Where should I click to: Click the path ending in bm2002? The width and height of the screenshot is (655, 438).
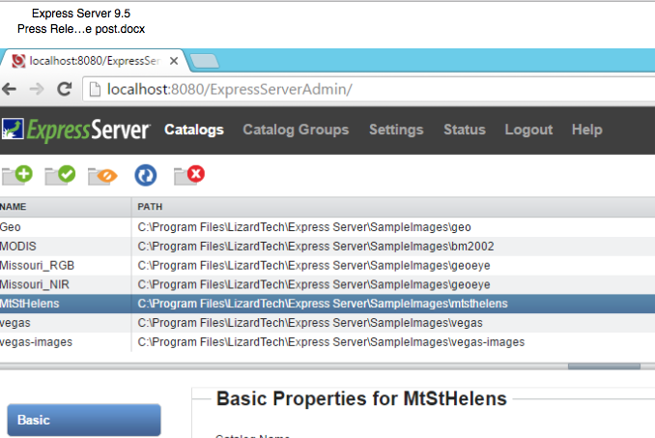pos(316,247)
